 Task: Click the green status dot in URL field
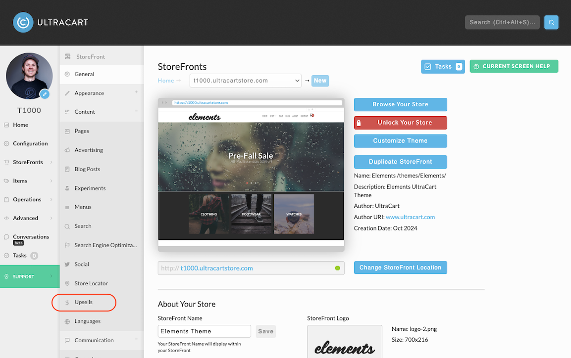337,268
